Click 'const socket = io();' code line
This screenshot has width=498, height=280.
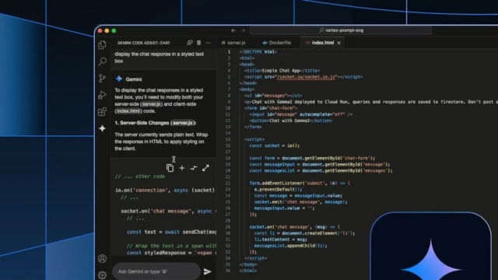(275, 145)
